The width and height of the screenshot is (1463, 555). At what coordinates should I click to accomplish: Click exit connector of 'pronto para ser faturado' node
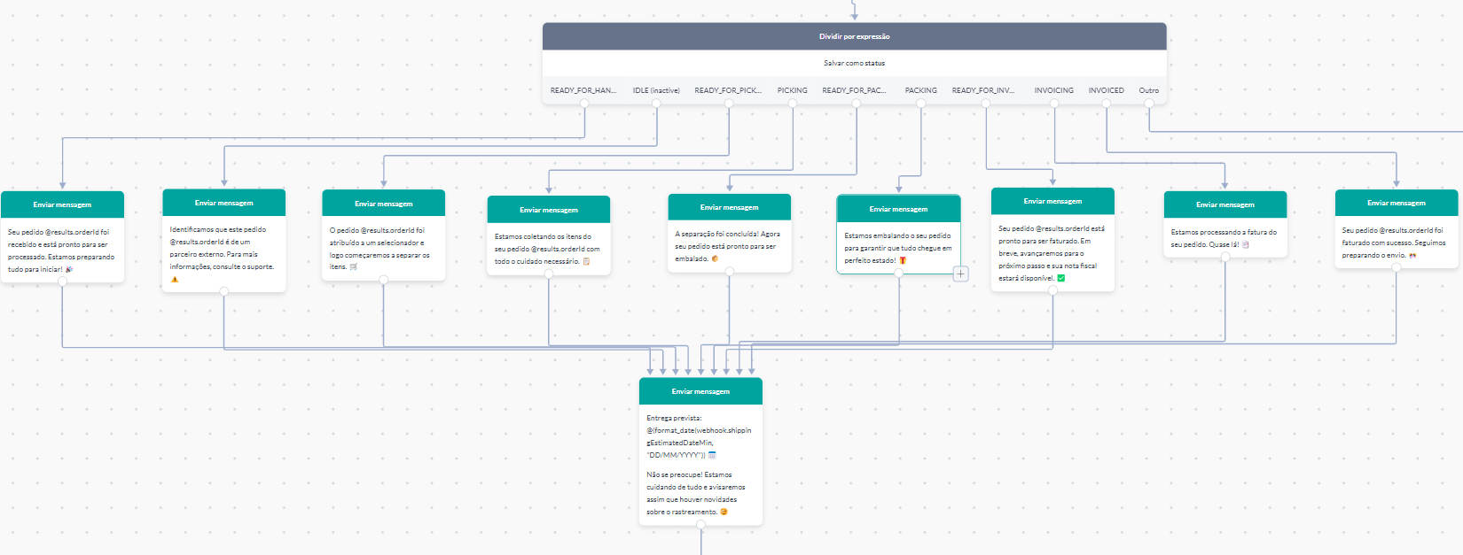coord(1052,290)
